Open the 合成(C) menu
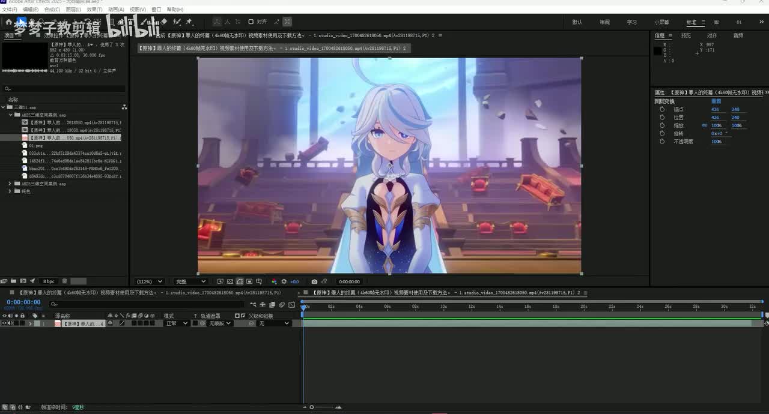 [x=52, y=10]
